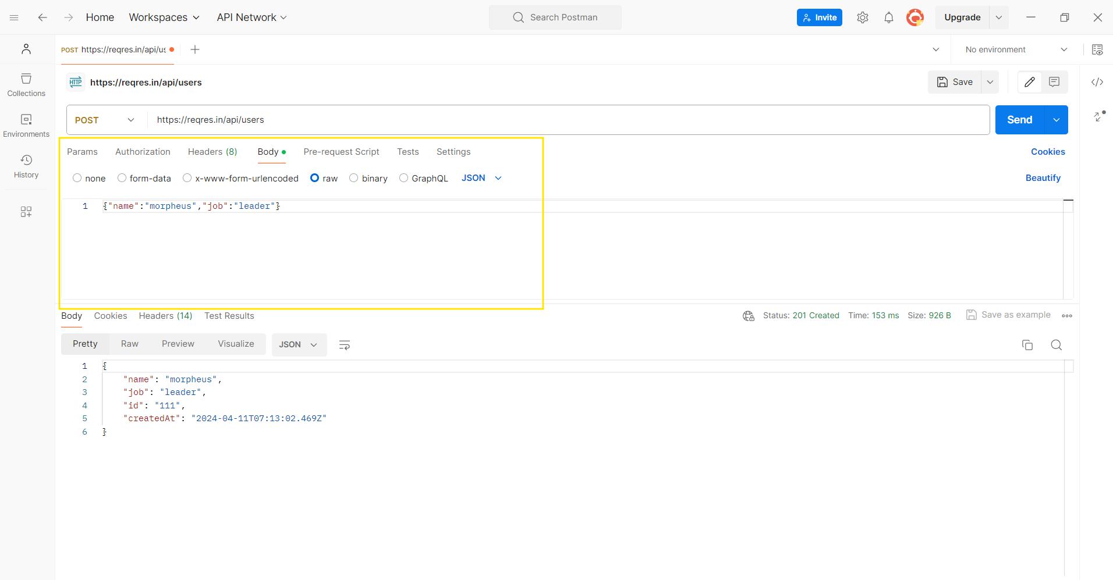This screenshot has height=580, width=1113.
Task: Open the Pre-request Script tab
Action: [341, 152]
